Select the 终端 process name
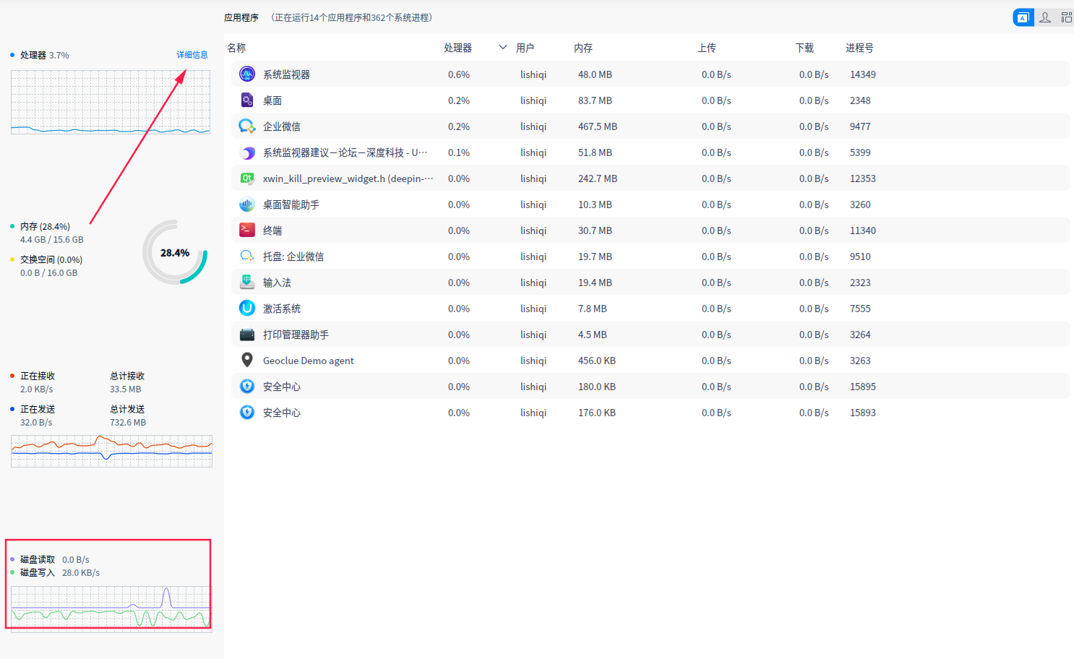This screenshot has height=659, width=1074. tap(272, 231)
